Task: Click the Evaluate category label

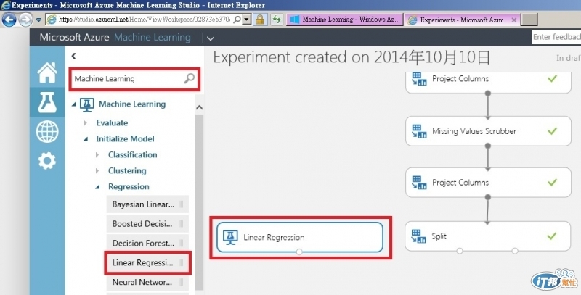Action: (112, 122)
